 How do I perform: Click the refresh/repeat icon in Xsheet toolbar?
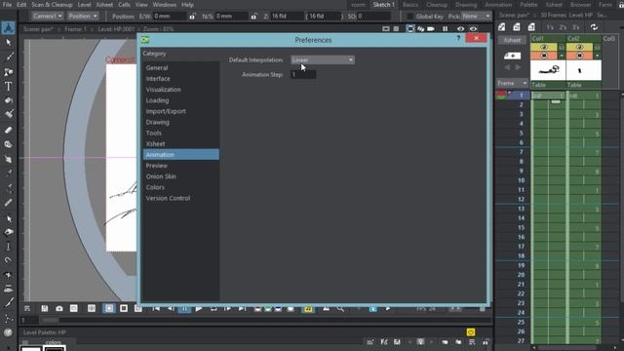[x=594, y=27]
